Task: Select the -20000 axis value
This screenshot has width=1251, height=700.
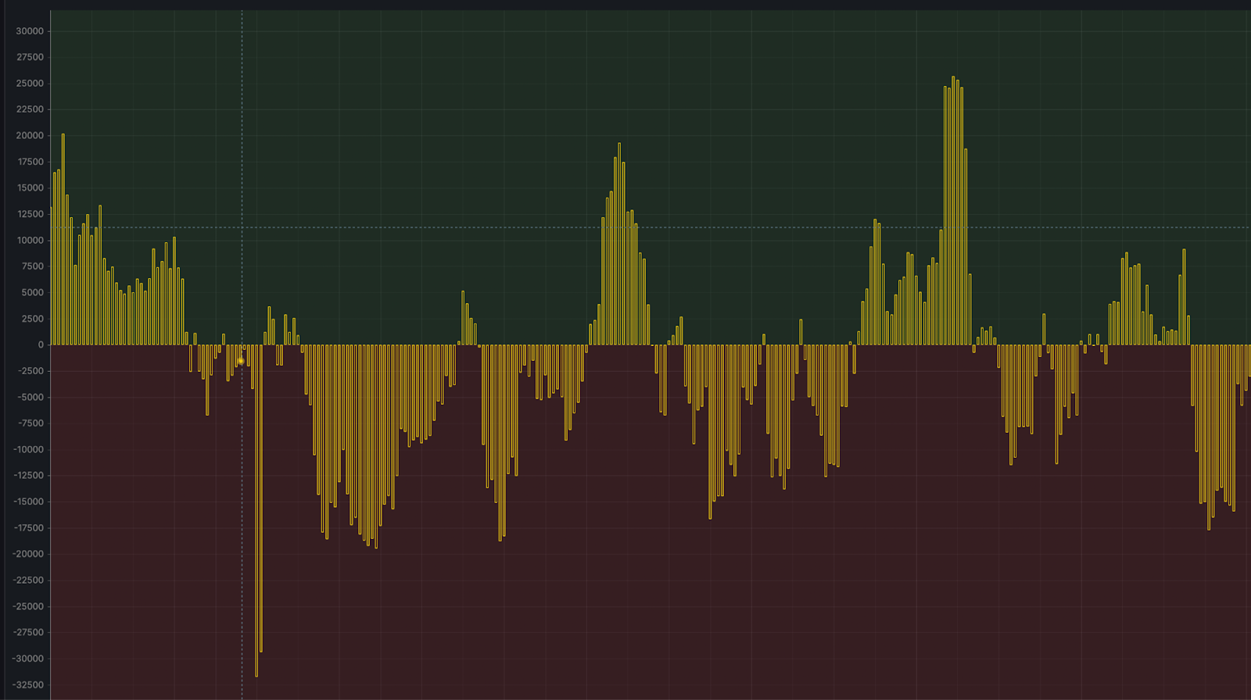Action: (28, 554)
